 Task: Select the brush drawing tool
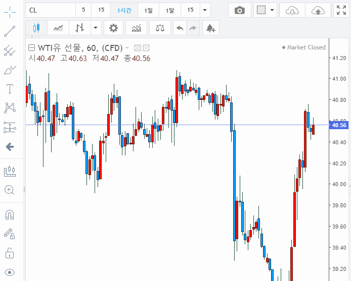coord(10,70)
